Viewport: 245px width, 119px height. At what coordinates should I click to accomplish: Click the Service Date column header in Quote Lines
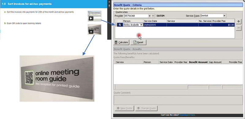click(x=155, y=21)
